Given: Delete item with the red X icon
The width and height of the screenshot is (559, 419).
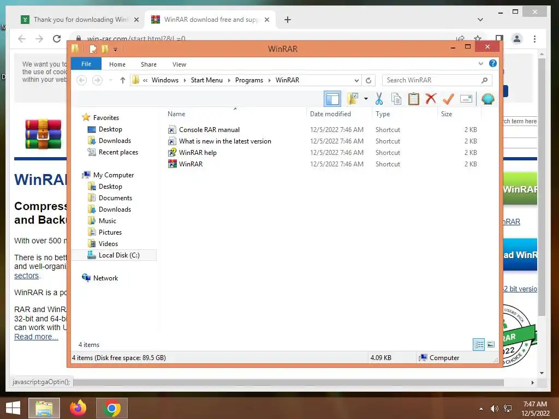Looking at the screenshot, I should pos(431,99).
